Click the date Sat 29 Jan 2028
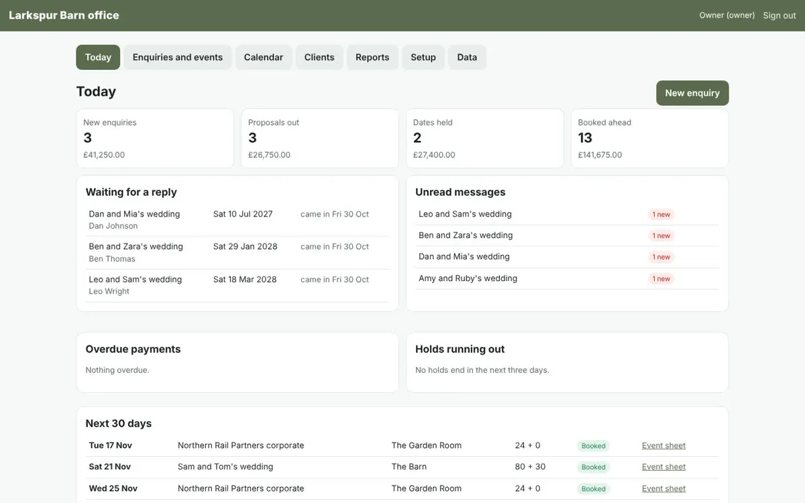The image size is (805, 503). 245,246
